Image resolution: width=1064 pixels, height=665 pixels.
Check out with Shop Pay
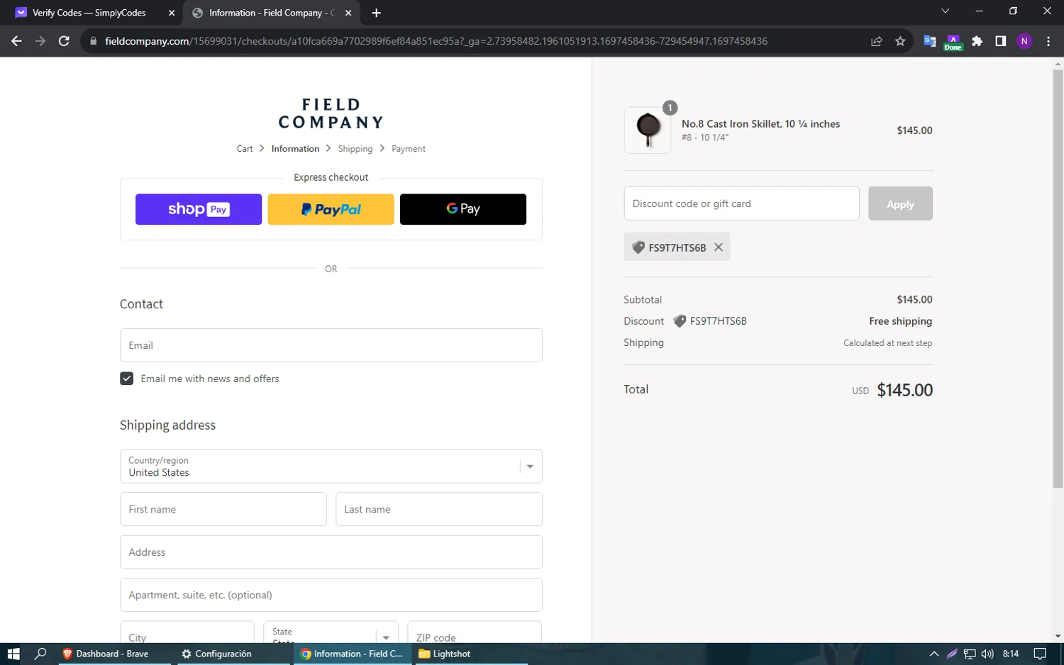point(199,209)
